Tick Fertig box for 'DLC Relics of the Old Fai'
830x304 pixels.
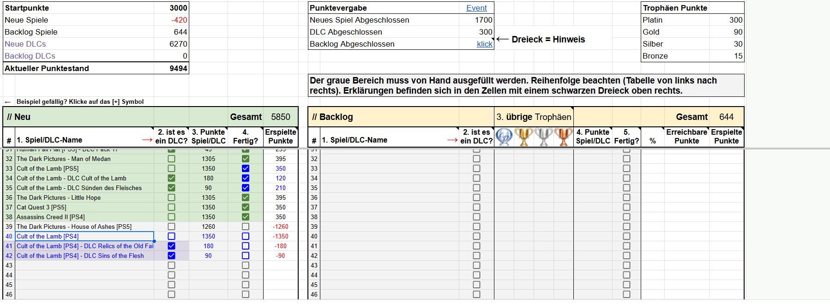(246, 246)
